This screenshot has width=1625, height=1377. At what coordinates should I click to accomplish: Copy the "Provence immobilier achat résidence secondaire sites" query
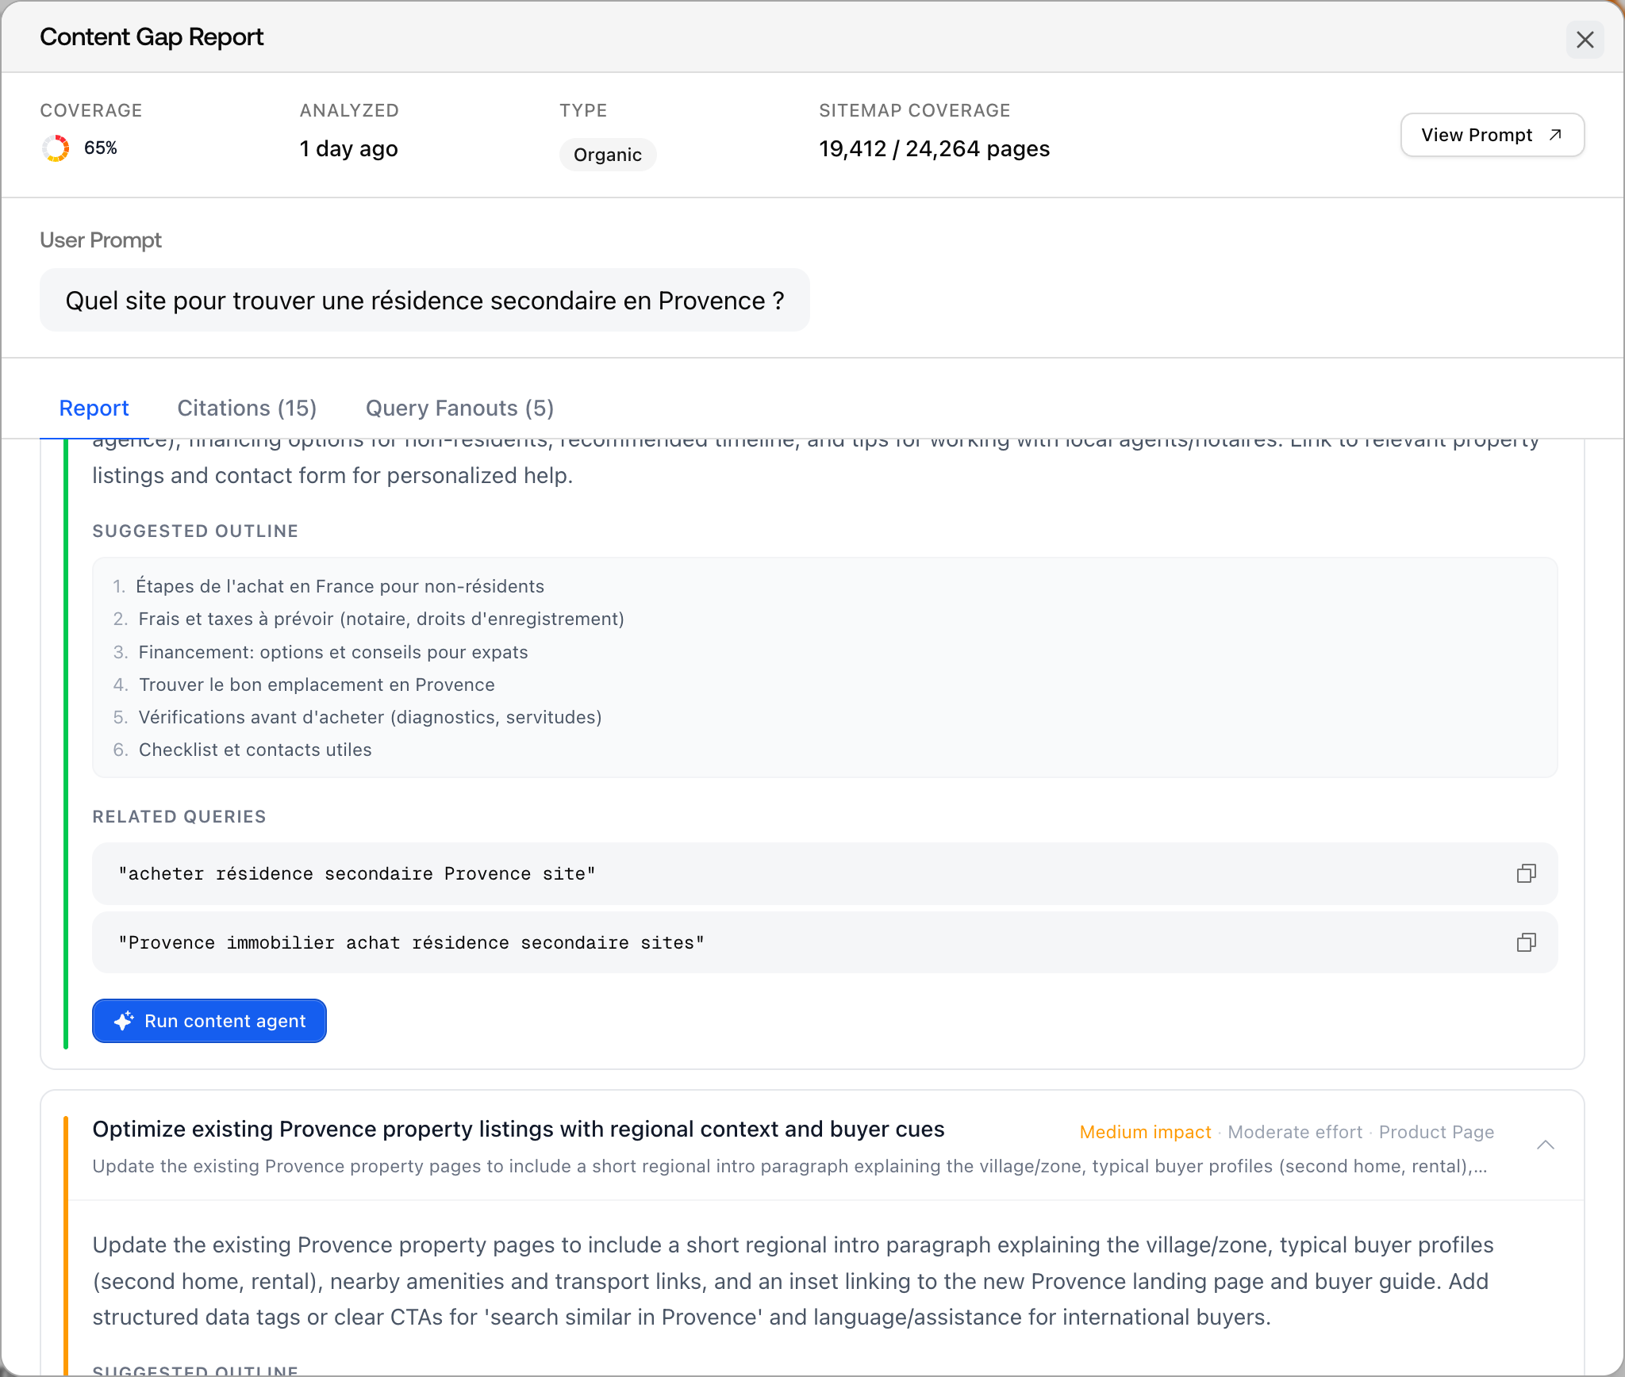click(x=1526, y=942)
